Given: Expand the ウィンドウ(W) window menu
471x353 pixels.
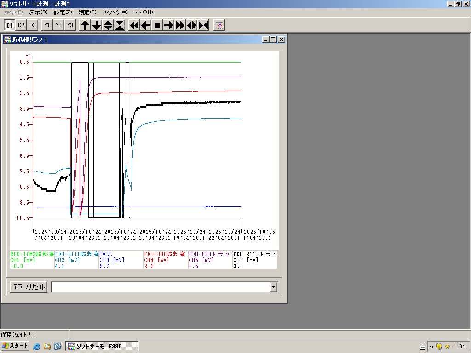Looking at the screenshot, I should [x=115, y=12].
